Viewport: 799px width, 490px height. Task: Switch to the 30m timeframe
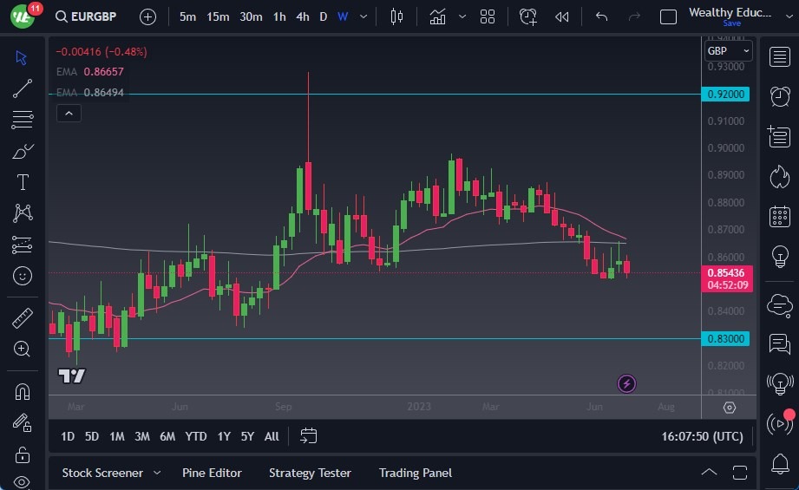tap(251, 16)
